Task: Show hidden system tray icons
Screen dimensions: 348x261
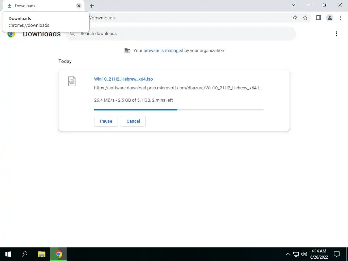Action: [x=288, y=254]
